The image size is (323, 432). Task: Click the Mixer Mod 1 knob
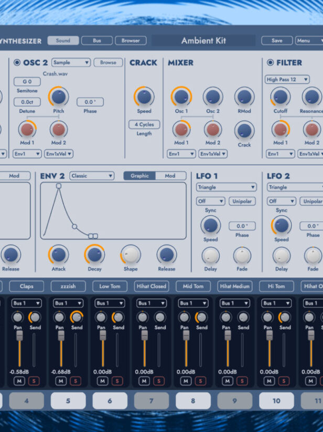click(x=181, y=129)
